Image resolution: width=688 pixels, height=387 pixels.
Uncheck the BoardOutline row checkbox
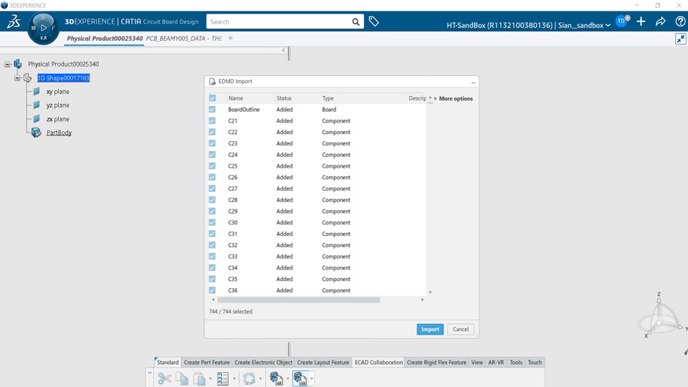212,109
